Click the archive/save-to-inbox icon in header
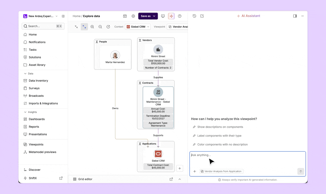This screenshot has width=326, height=194. (125, 16)
